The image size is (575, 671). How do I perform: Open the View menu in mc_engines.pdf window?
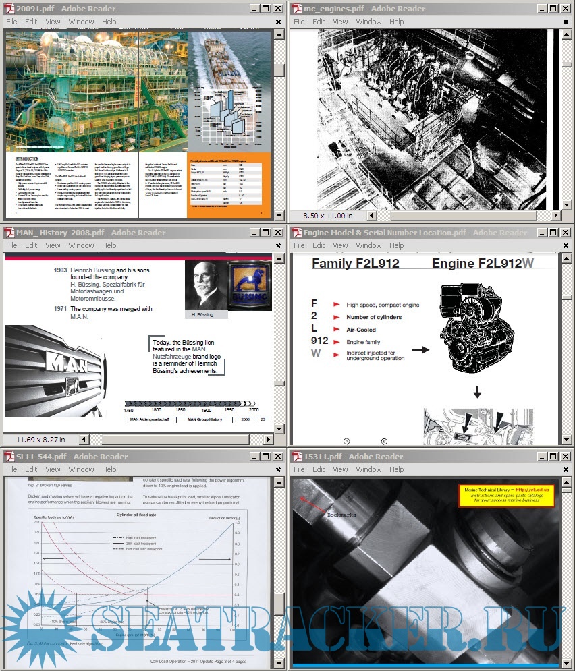[340, 22]
